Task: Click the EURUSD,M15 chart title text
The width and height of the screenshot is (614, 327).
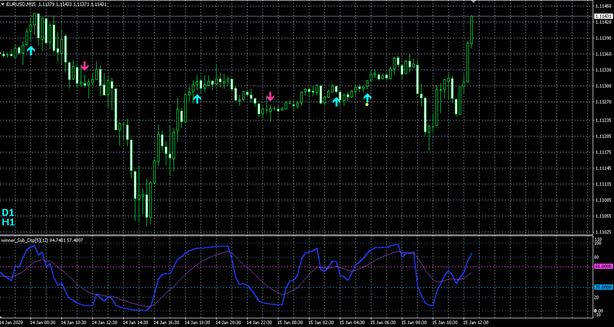Action: pyautogui.click(x=21, y=4)
